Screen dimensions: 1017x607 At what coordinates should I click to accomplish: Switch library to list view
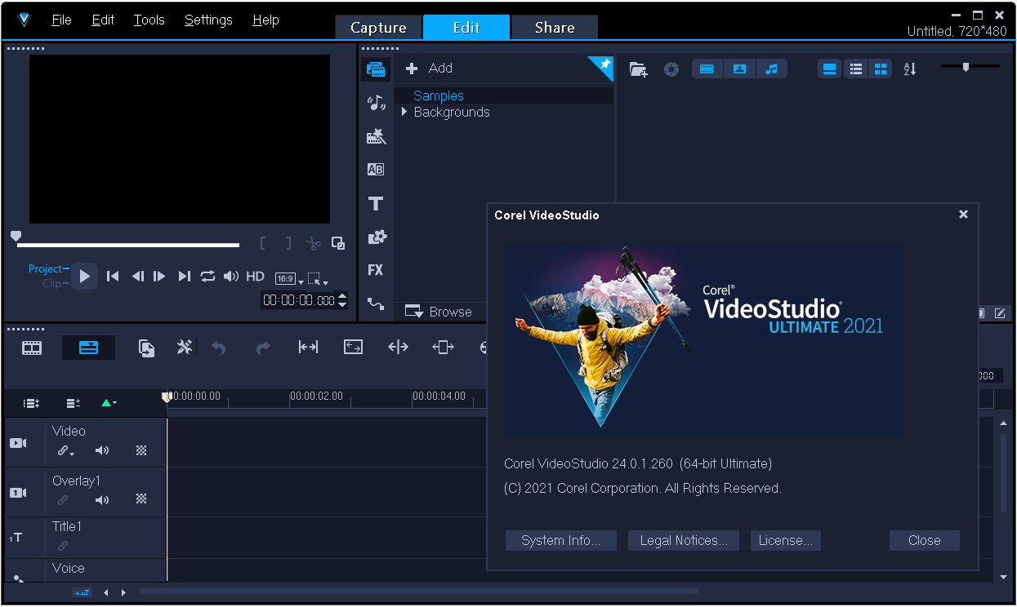(x=855, y=69)
